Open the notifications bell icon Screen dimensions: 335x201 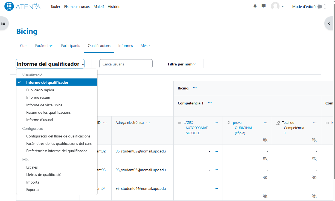tap(255, 6)
